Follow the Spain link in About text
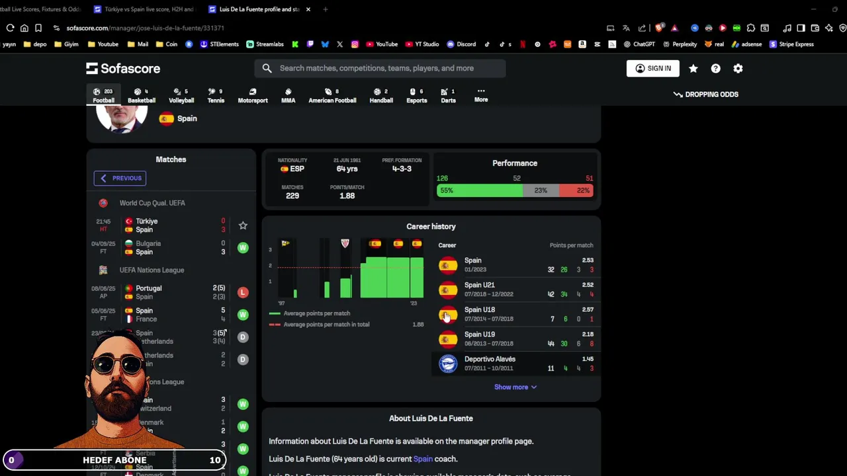This screenshot has width=847, height=476. [x=423, y=459]
